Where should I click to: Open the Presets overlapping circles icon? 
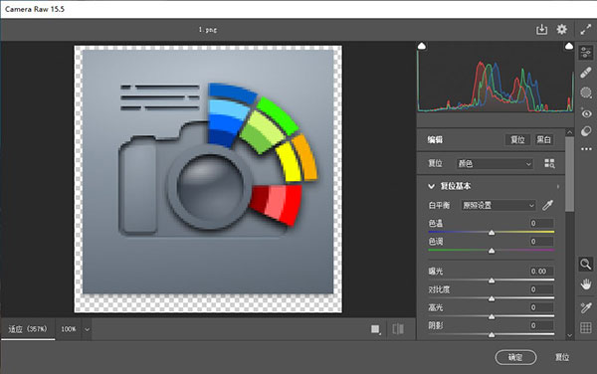pos(586,131)
